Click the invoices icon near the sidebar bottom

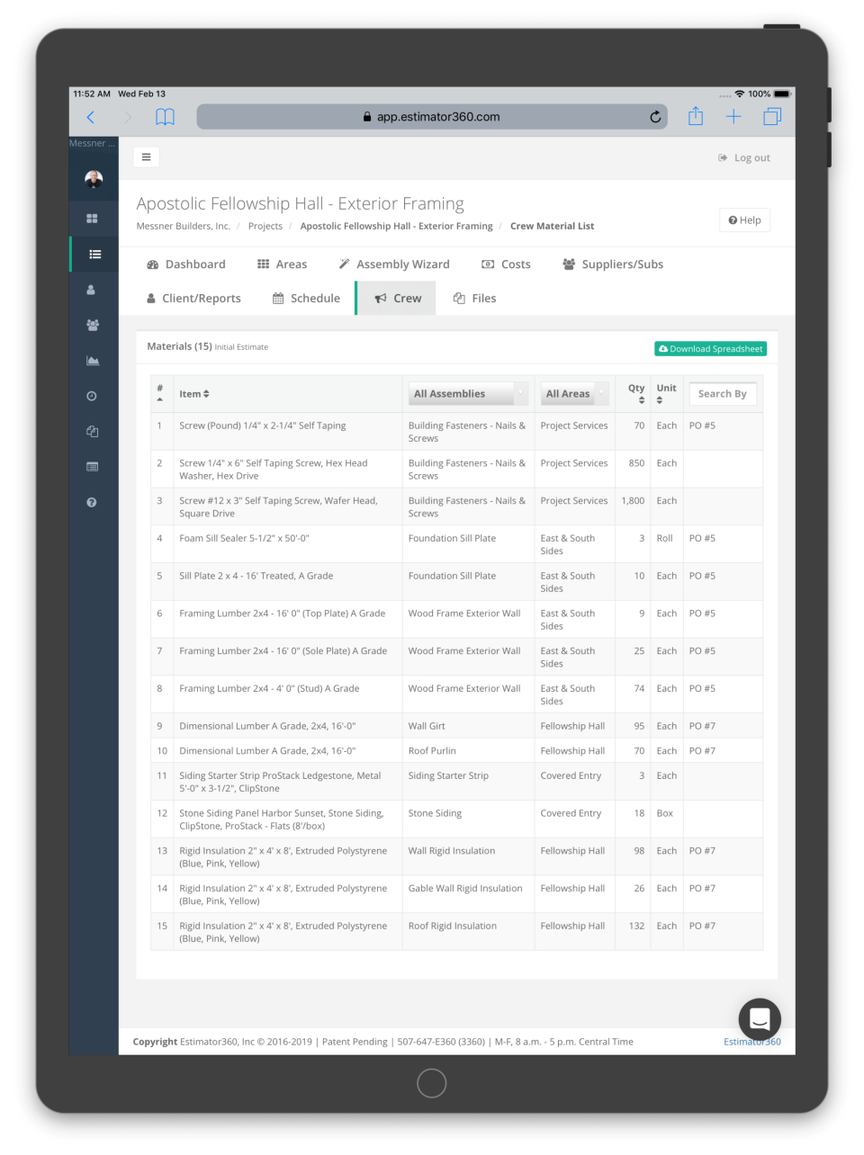pyautogui.click(x=93, y=466)
